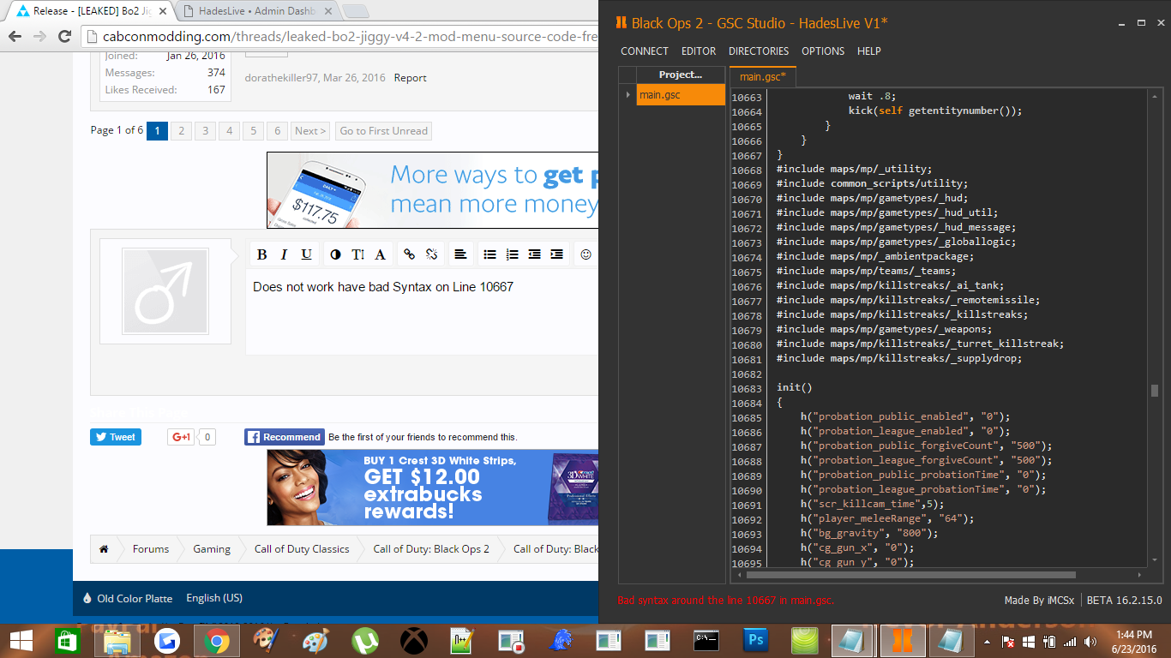Toggle underline formatting in the reply editor
1171x658 pixels.
[306, 254]
